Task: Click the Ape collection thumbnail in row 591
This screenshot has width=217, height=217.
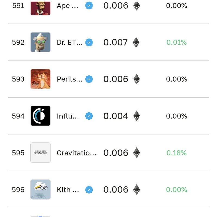Action: (x=40, y=7)
